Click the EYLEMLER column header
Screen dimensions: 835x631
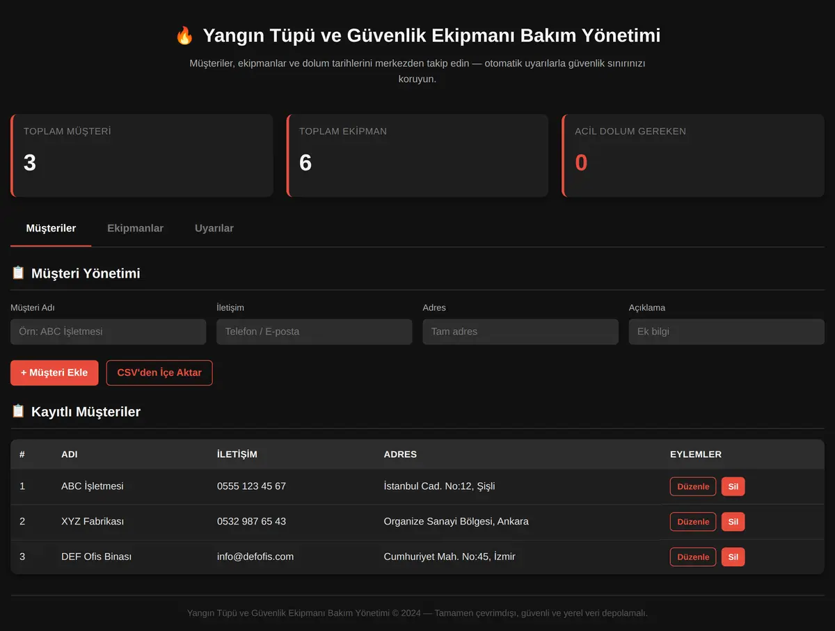click(x=696, y=454)
